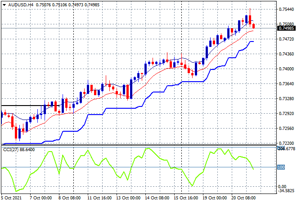
Task: Click the 0.72920 price axis label
Action: 287,113
